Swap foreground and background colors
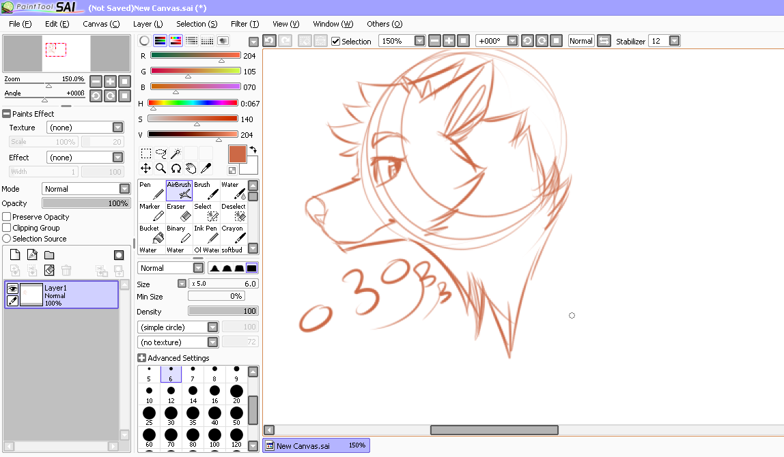Image resolution: width=784 pixels, height=457 pixels. coord(253,149)
